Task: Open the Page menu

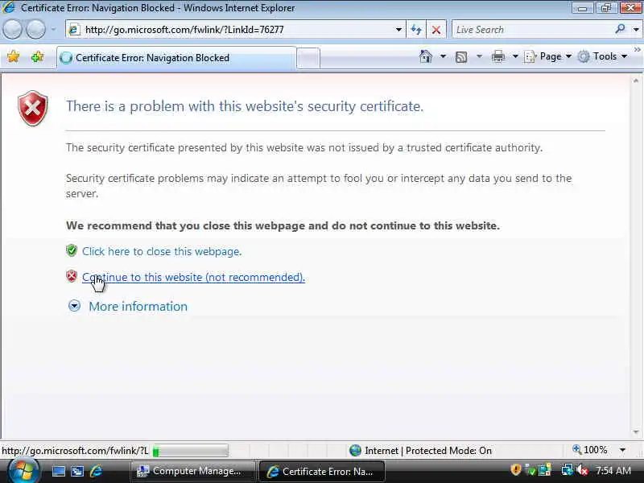Action: tap(548, 56)
